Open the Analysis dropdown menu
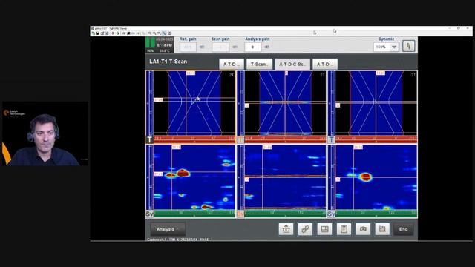This screenshot has width=475, height=267. [x=168, y=229]
